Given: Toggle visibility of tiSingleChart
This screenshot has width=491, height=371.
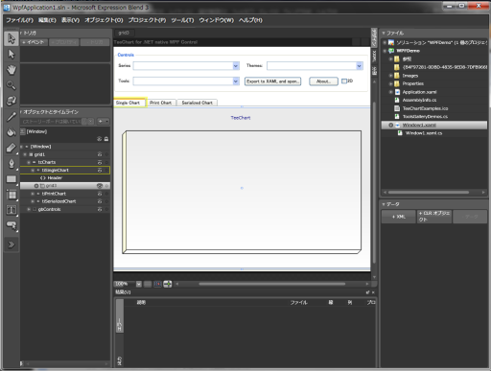Looking at the screenshot, I should (100, 171).
